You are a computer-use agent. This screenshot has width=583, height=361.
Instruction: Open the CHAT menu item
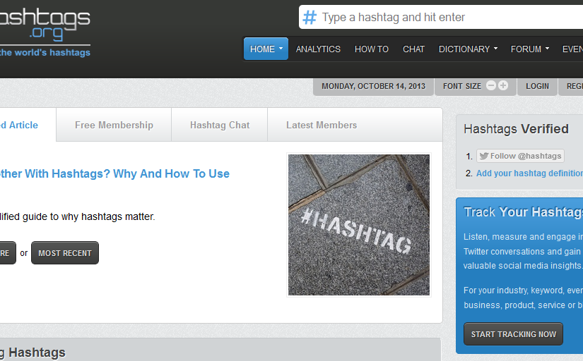pos(413,49)
